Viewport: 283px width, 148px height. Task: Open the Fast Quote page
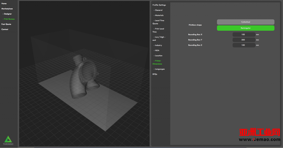tap(6, 24)
